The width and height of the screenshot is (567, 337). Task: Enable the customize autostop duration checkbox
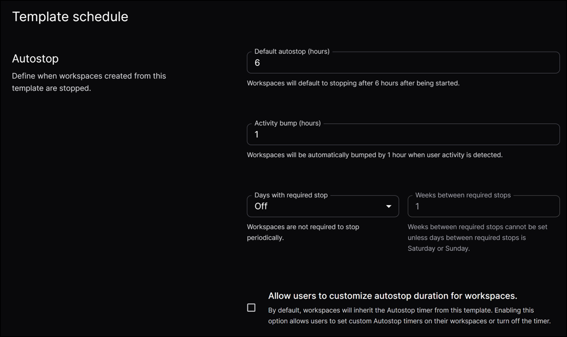tap(251, 308)
